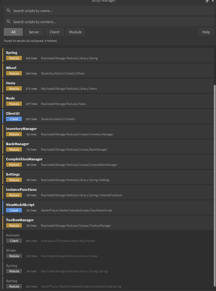Toggle the Module script filter
216x291 pixels.
[x=75, y=32]
